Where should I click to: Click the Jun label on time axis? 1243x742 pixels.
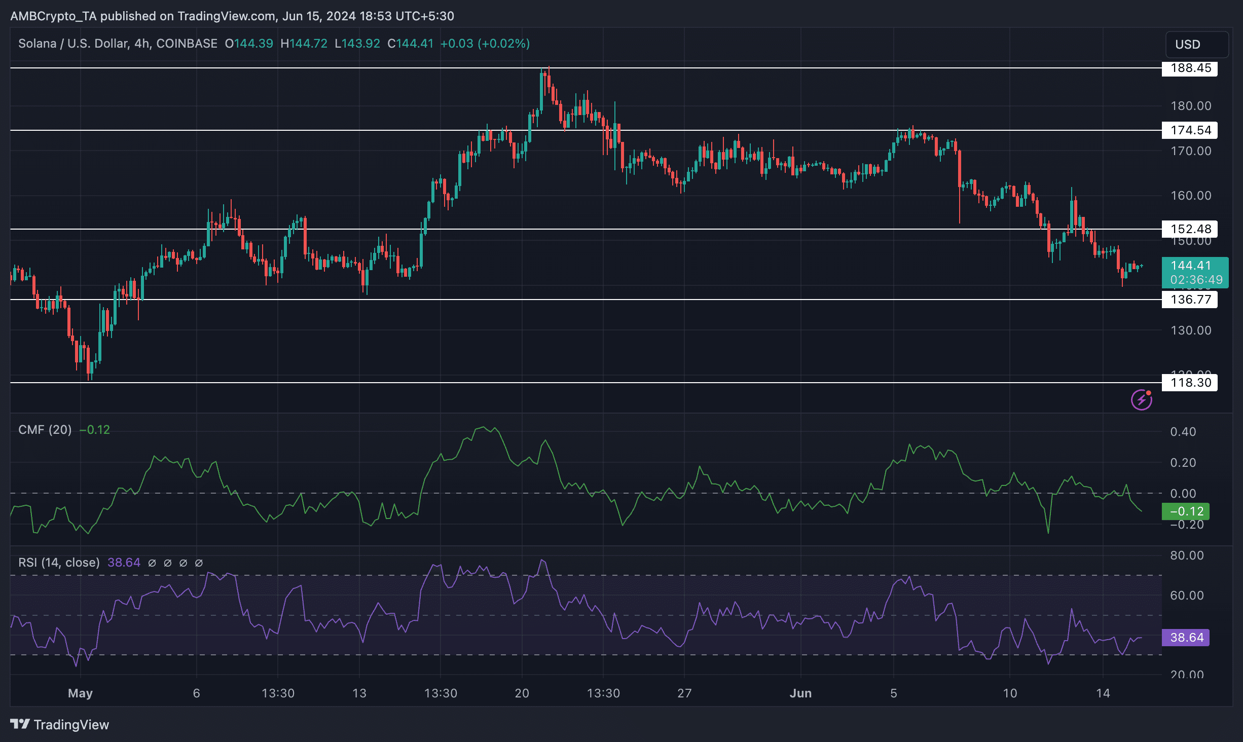click(800, 693)
